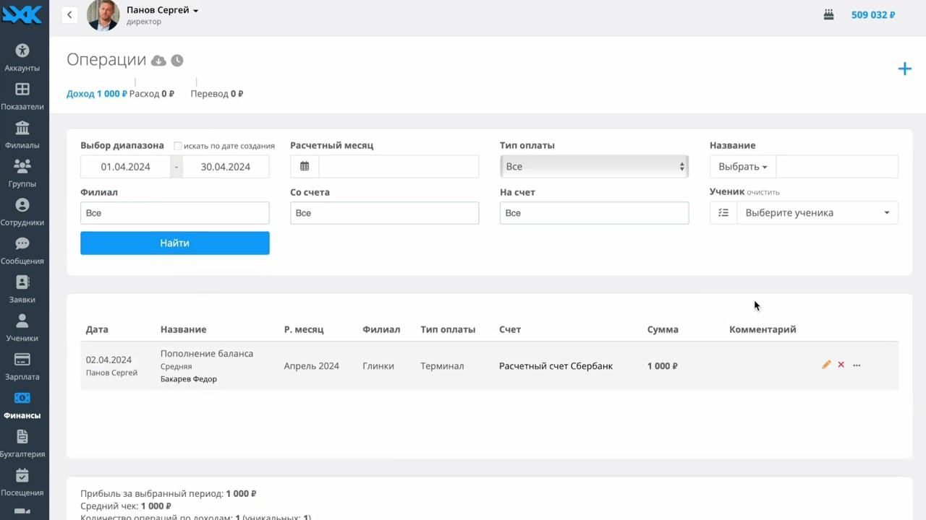
Task: Open more actions ellipsis for the operation
Action: [x=857, y=365]
